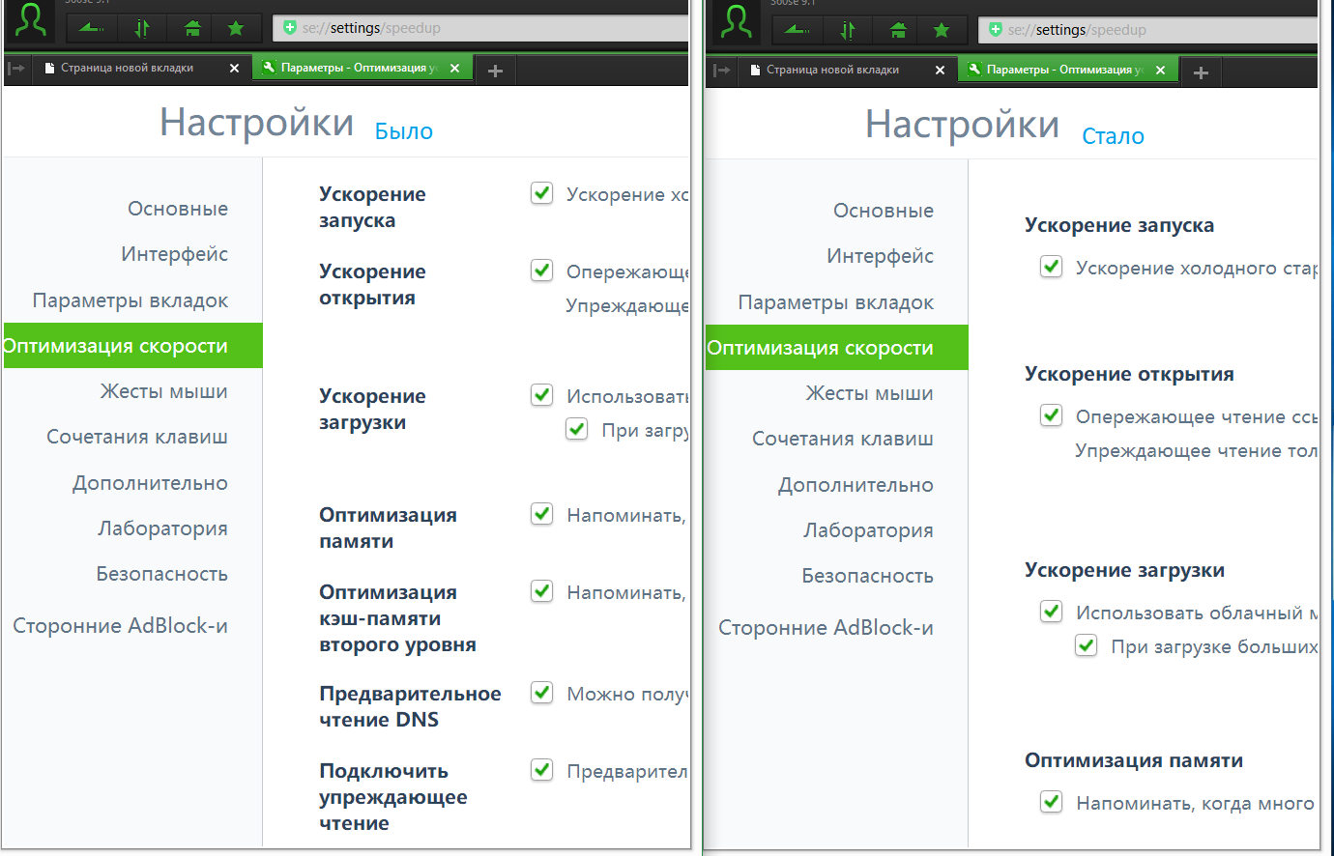Screen dimensions: 1334x856
Task: Uncheck 'Предварительное чтение DNS' checkbox in left window
Action: tap(542, 693)
